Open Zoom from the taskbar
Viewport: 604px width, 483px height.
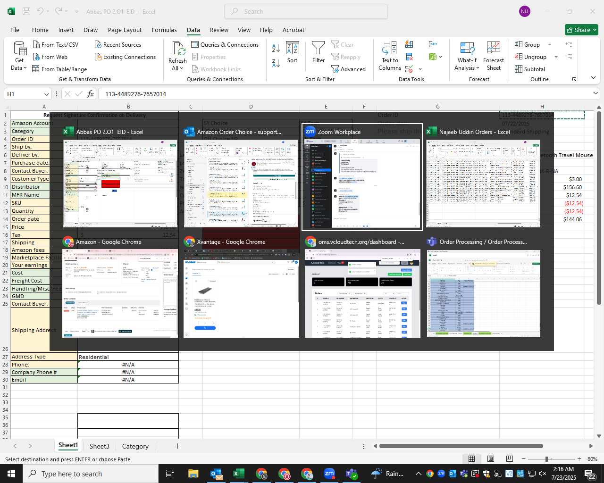click(x=329, y=474)
